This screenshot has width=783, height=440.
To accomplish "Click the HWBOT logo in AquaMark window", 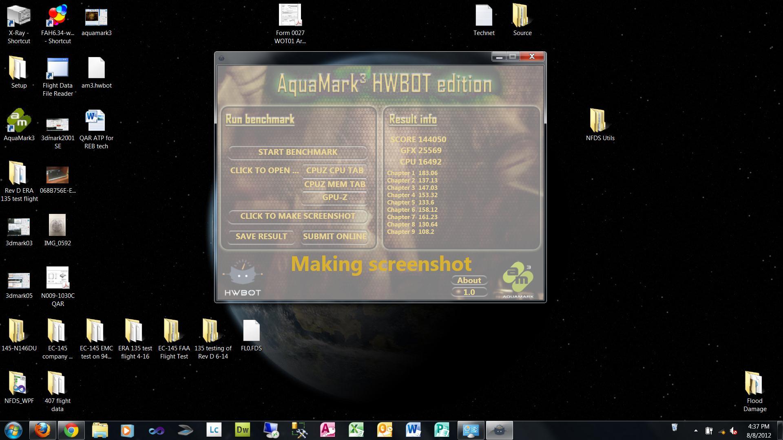I will 243,278.
